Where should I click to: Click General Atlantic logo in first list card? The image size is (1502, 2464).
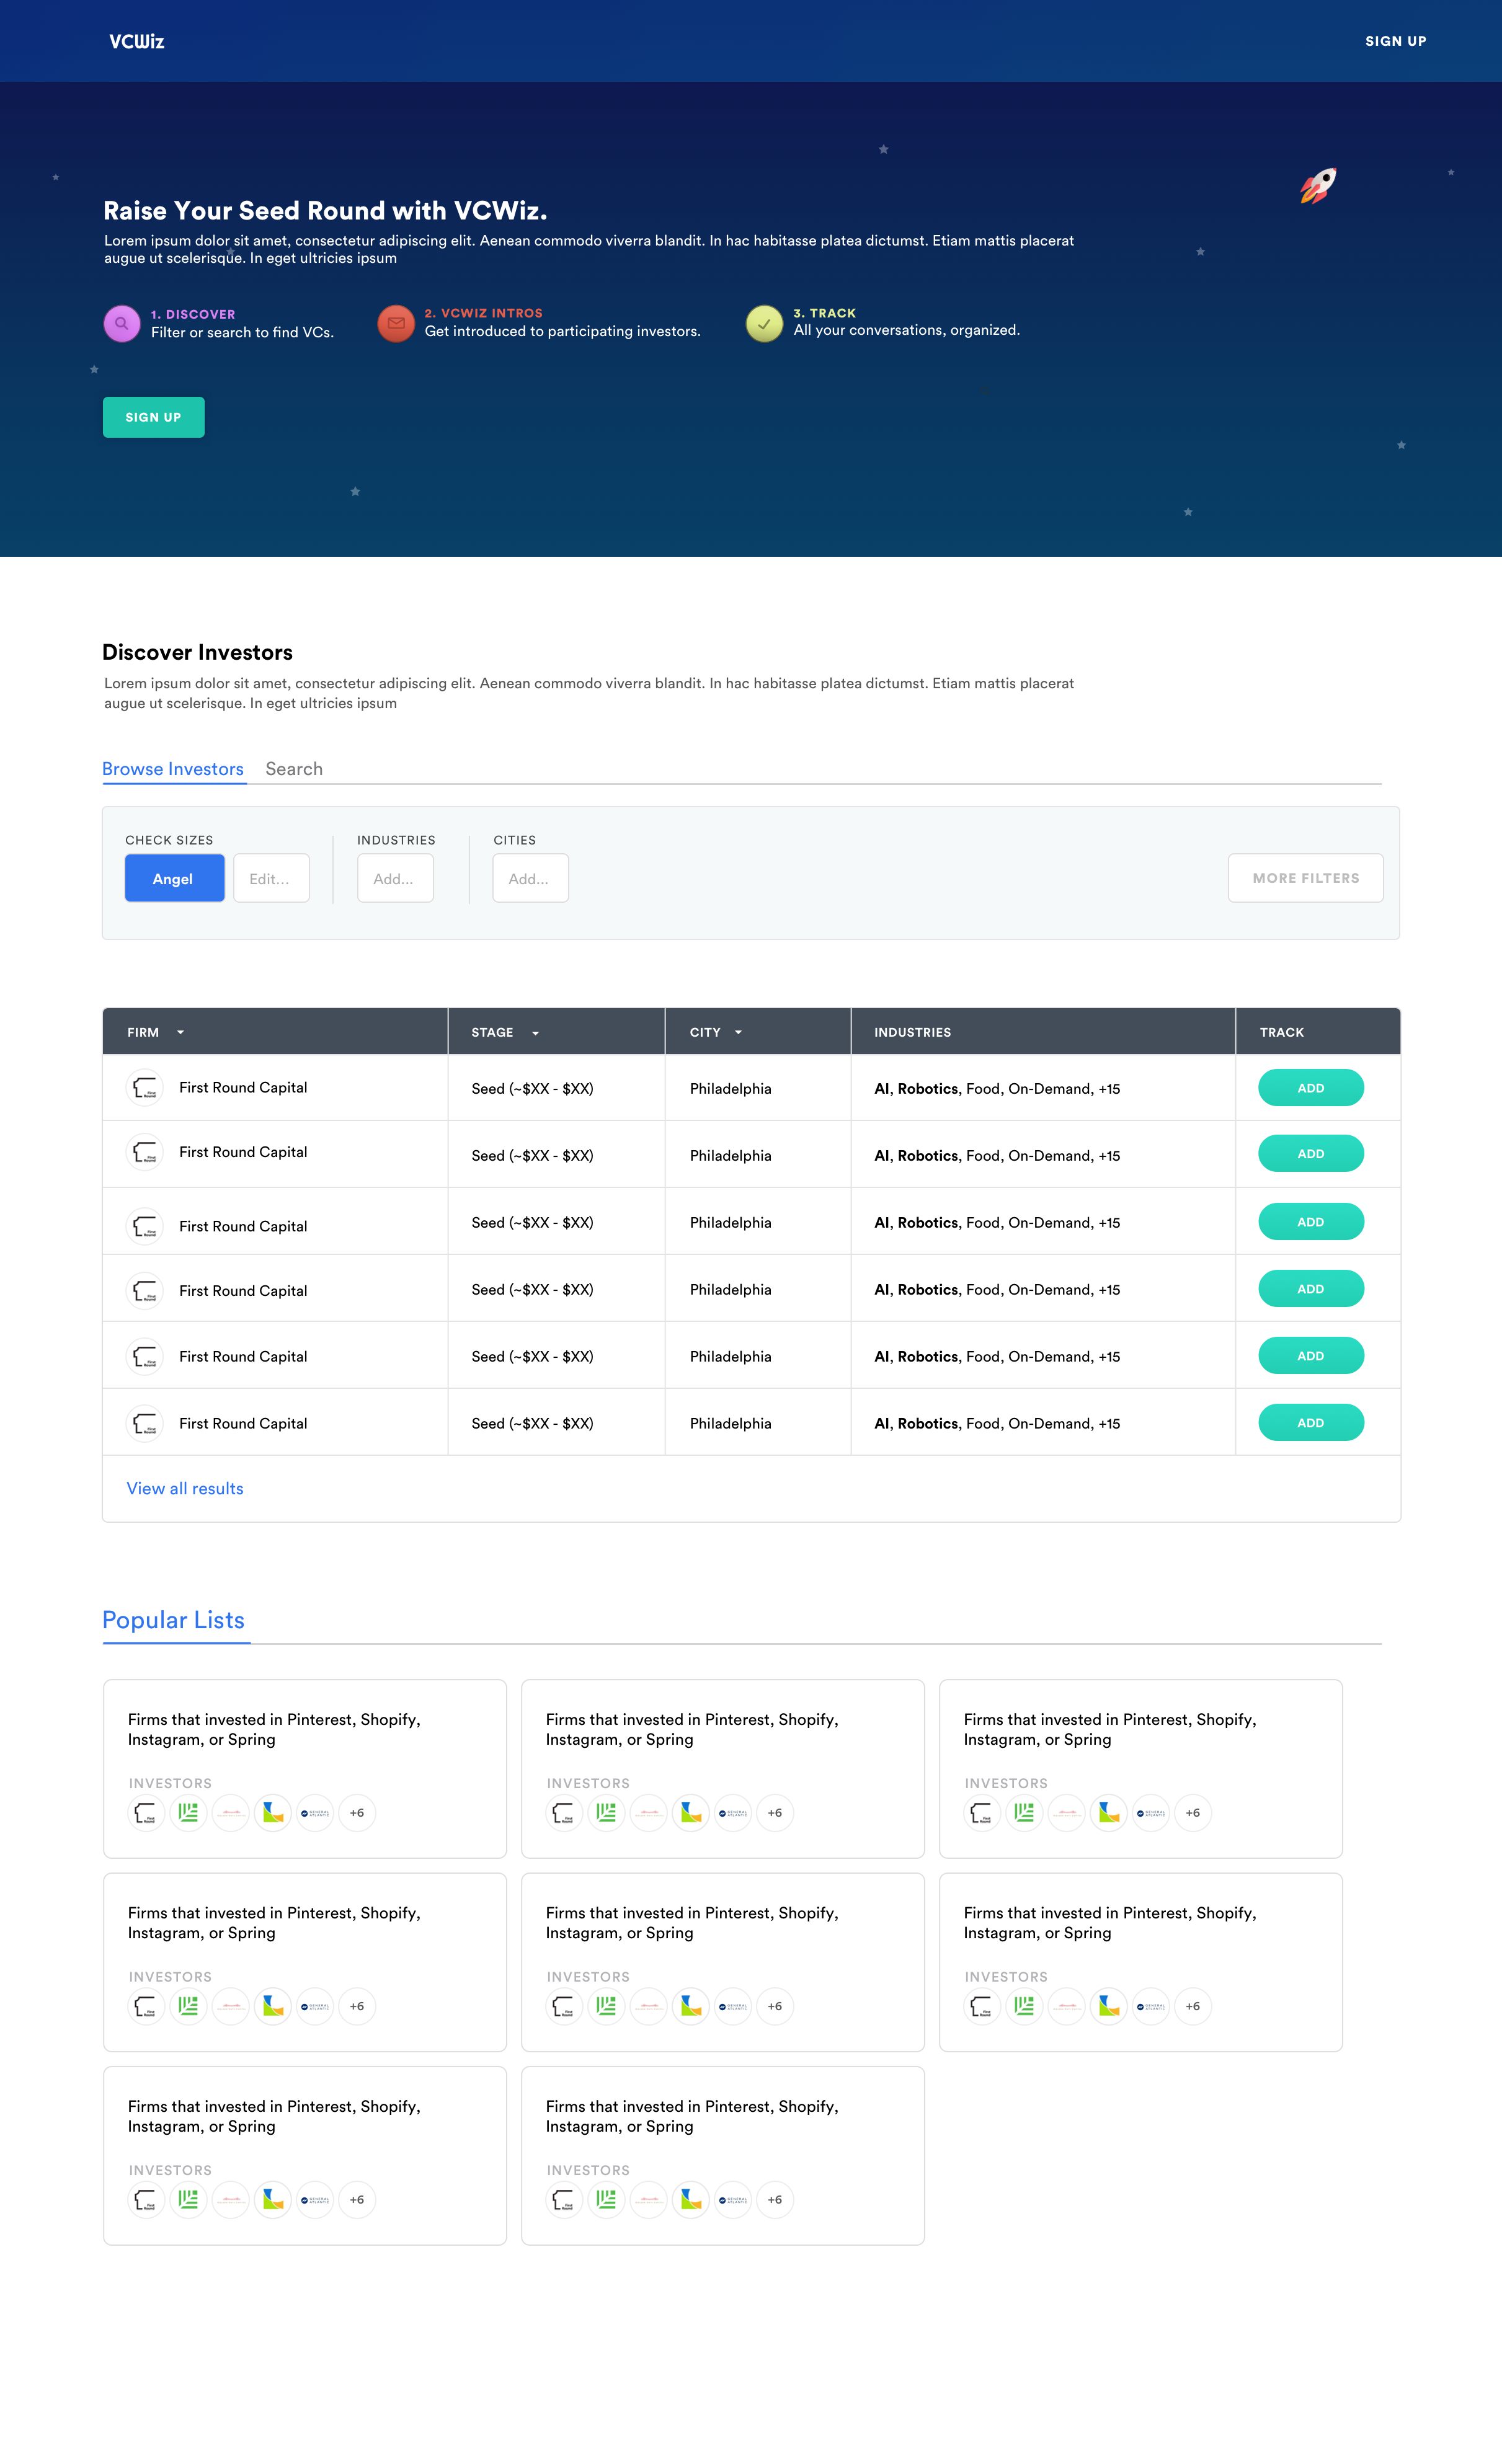pyautogui.click(x=315, y=1812)
